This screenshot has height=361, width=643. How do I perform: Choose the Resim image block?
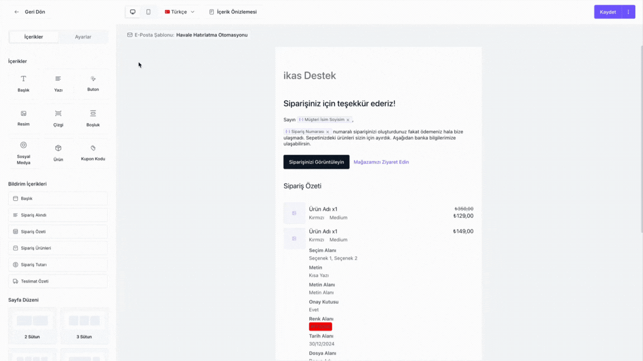pyautogui.click(x=23, y=114)
